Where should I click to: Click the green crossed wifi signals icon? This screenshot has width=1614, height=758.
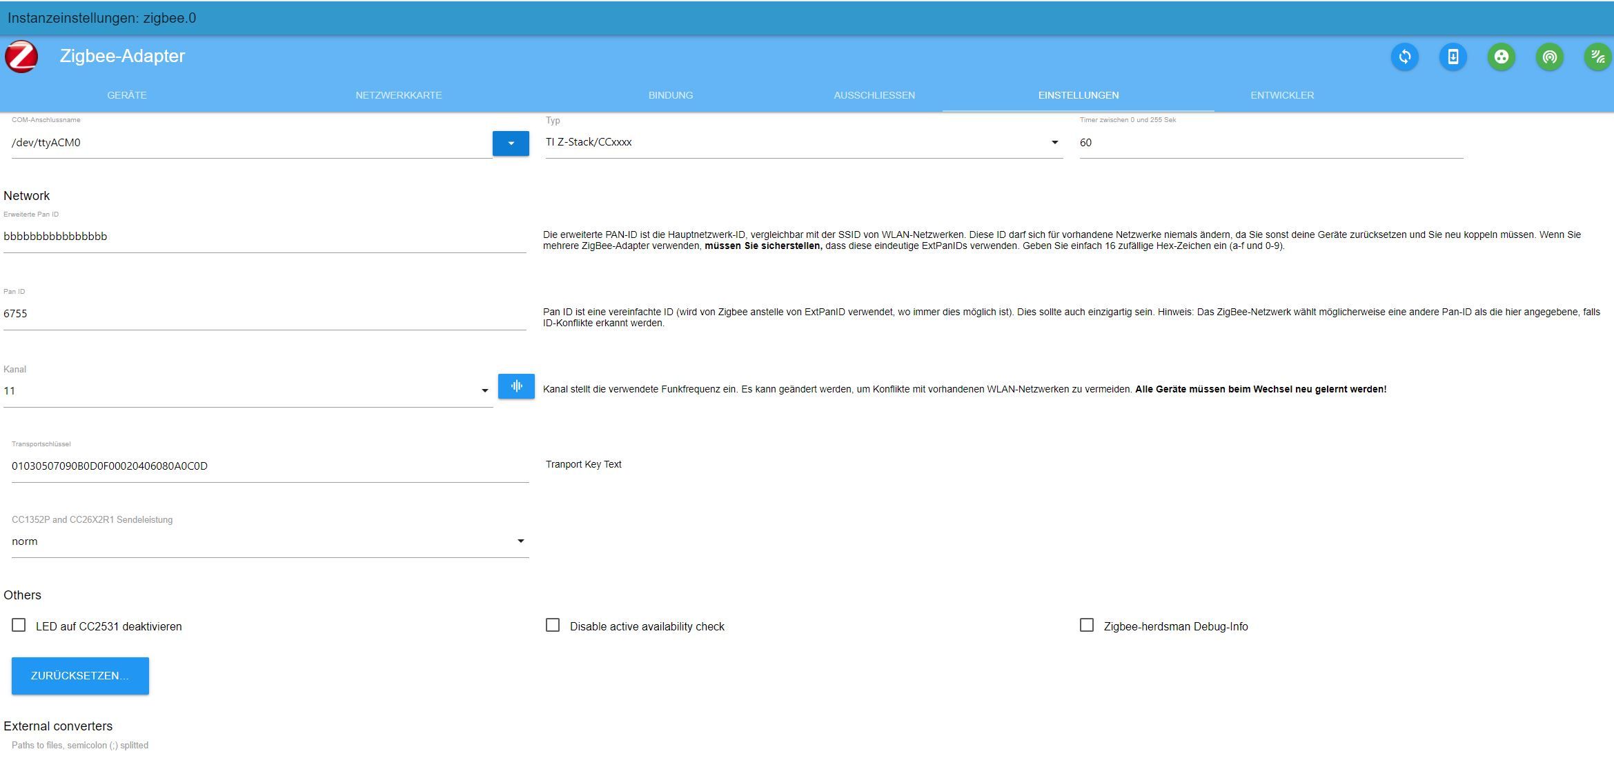pyautogui.click(x=1597, y=57)
